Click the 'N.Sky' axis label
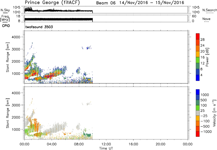The width and height of the screenshot is (217, 150). [5, 10]
